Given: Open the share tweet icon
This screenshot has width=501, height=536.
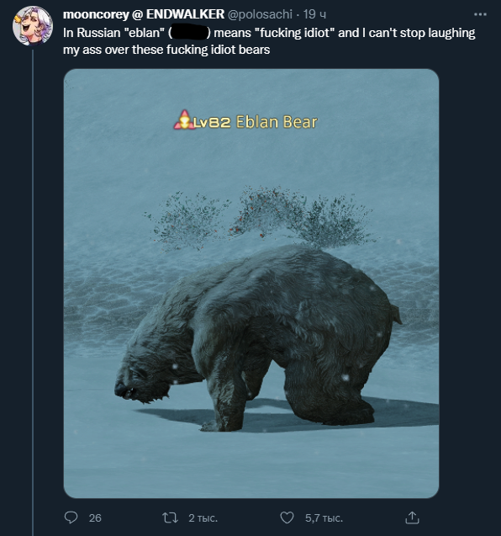Looking at the screenshot, I should click(x=412, y=517).
